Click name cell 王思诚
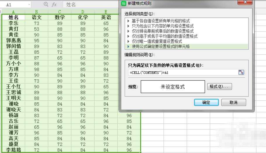266x153 pixels. point(13,92)
